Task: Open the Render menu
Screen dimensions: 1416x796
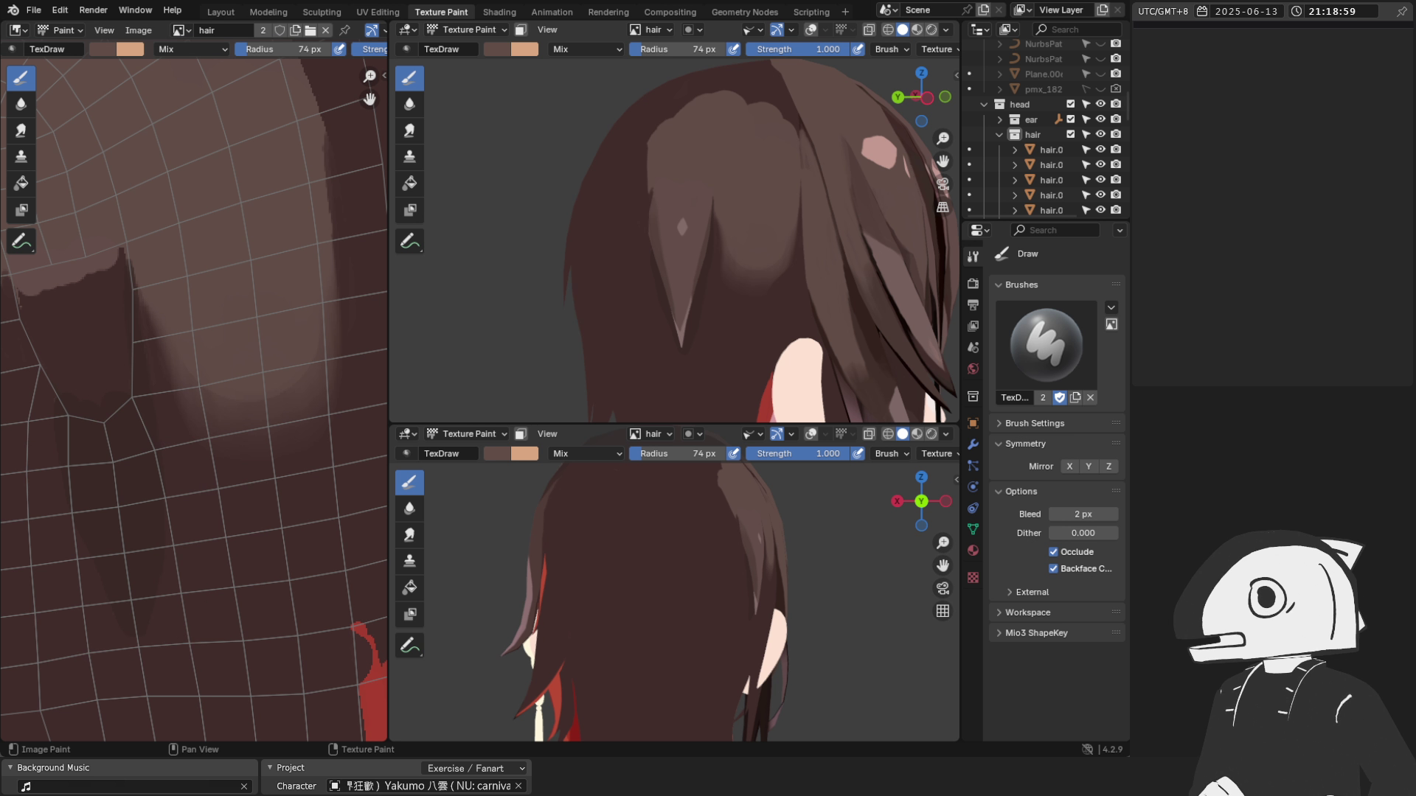Action: [93, 10]
